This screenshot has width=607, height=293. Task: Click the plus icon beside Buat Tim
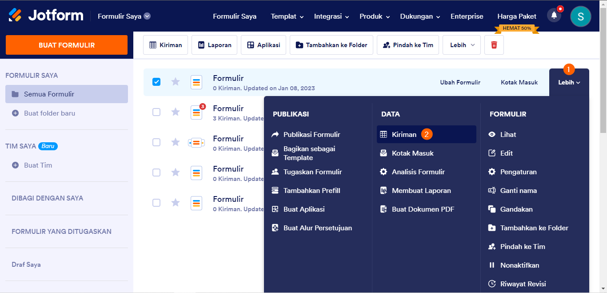[15, 165]
